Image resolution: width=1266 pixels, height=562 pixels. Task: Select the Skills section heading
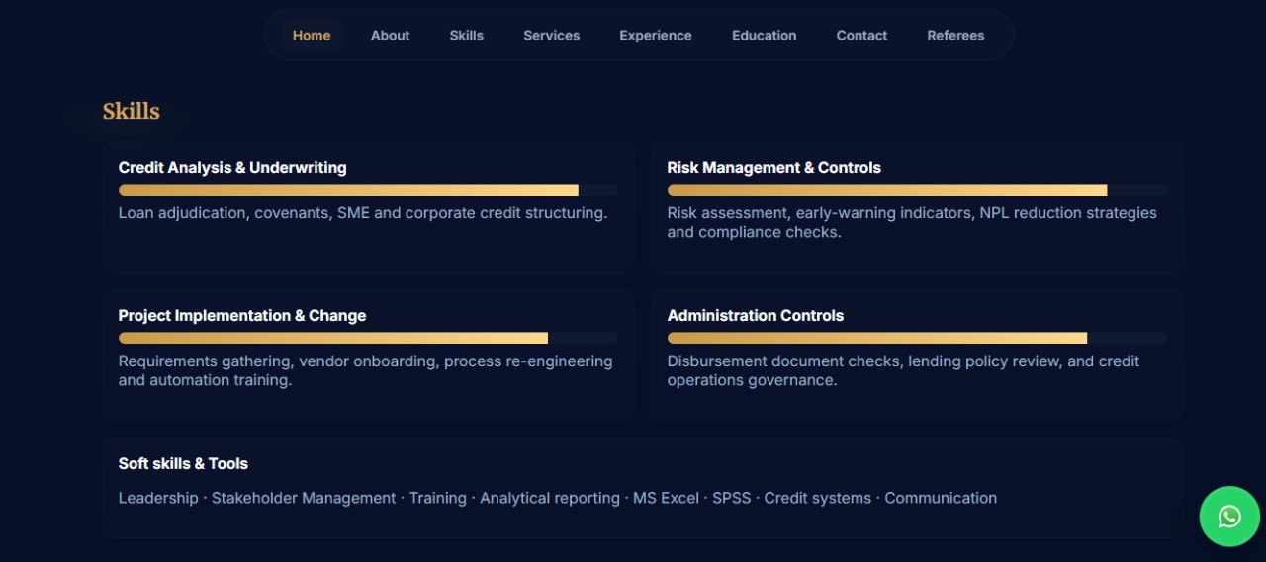coord(131,111)
